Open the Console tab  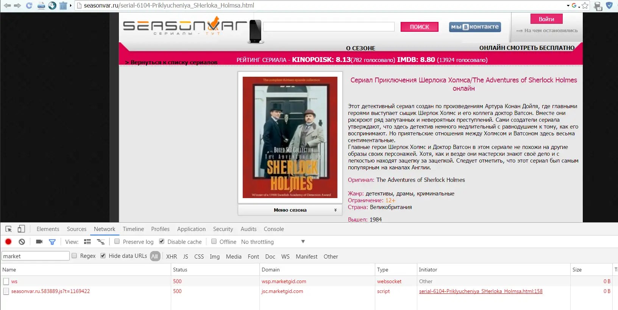(x=274, y=229)
